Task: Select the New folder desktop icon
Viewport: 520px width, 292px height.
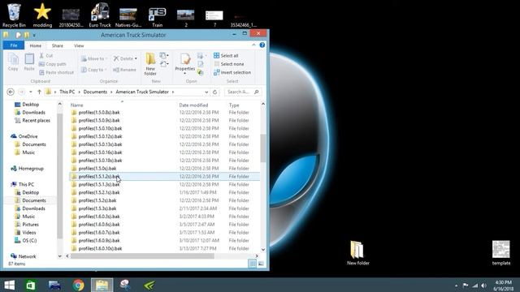Action: tap(357, 253)
